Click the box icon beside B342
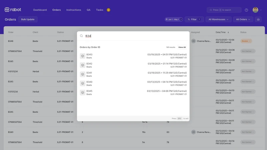Screen dimensions: 267x150 coord(82,65)
